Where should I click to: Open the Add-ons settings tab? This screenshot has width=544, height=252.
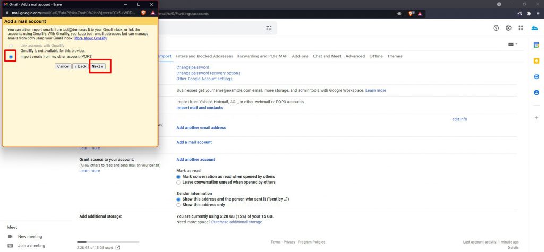click(300, 56)
